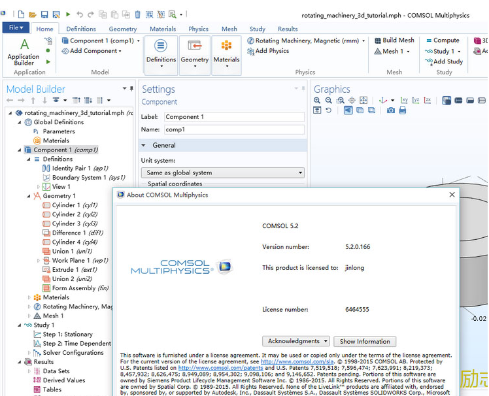
Task: Switch to the ZX view
Action: tap(428, 101)
